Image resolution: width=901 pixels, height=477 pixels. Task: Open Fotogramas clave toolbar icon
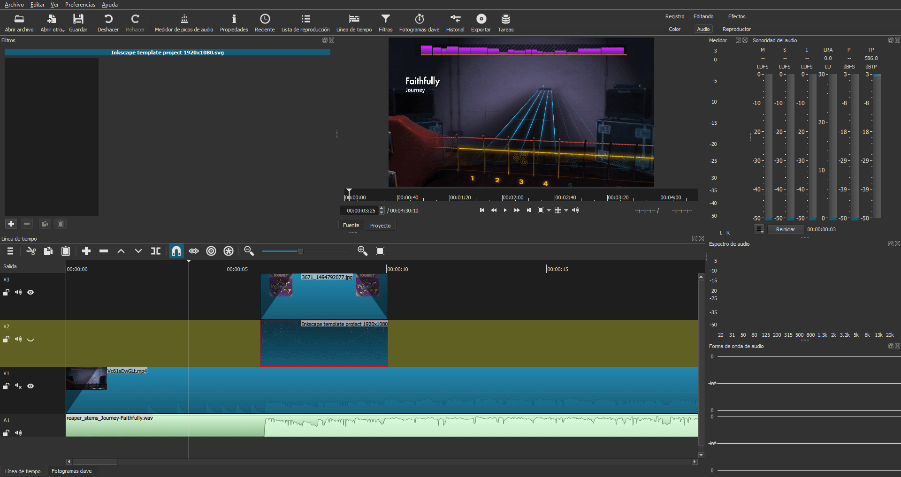[419, 23]
